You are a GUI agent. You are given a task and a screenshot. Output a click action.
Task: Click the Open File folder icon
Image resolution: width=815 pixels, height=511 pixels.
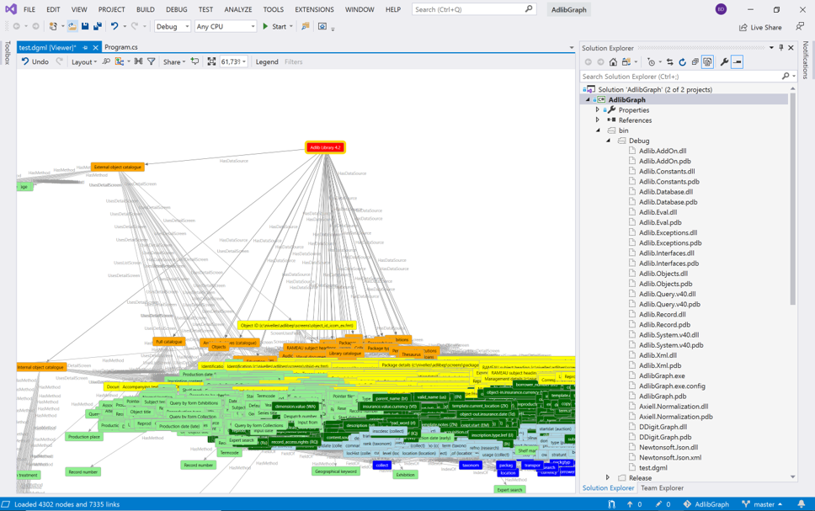pyautogui.click(x=72, y=26)
